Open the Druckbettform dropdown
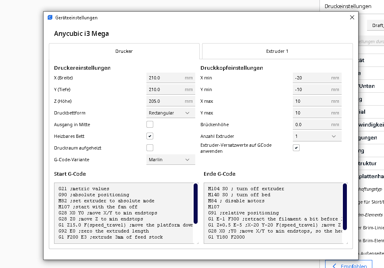The image size is (384, 268). point(170,113)
